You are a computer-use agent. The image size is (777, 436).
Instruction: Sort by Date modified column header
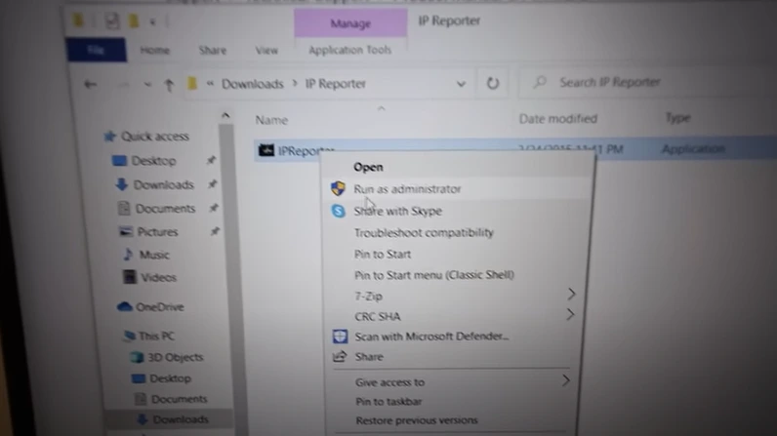558,119
